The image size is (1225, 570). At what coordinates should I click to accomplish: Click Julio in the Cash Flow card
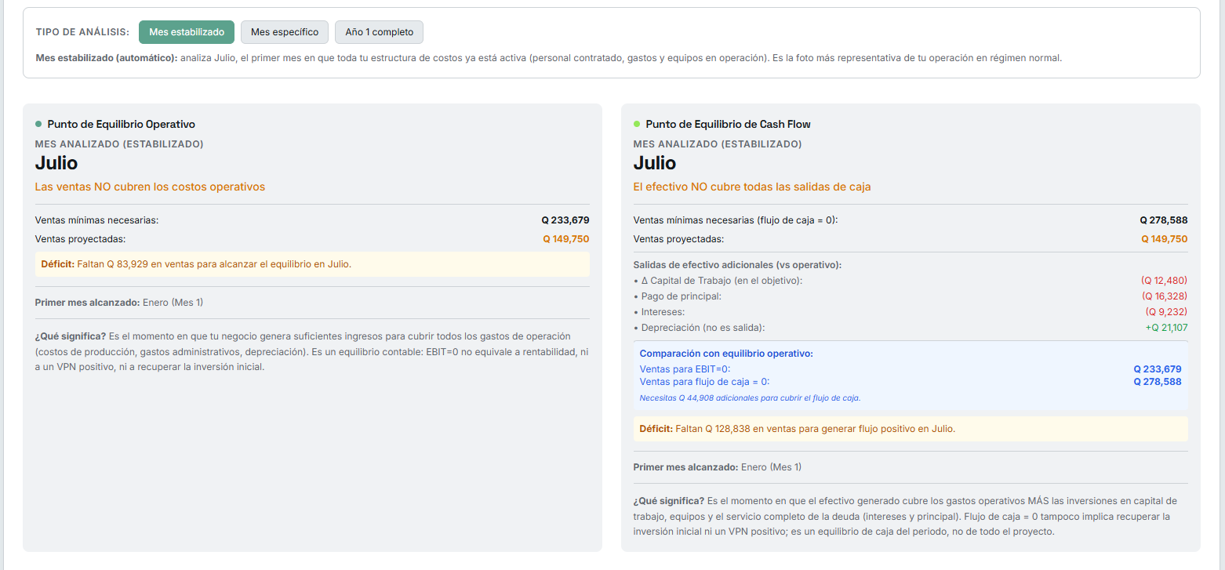655,163
